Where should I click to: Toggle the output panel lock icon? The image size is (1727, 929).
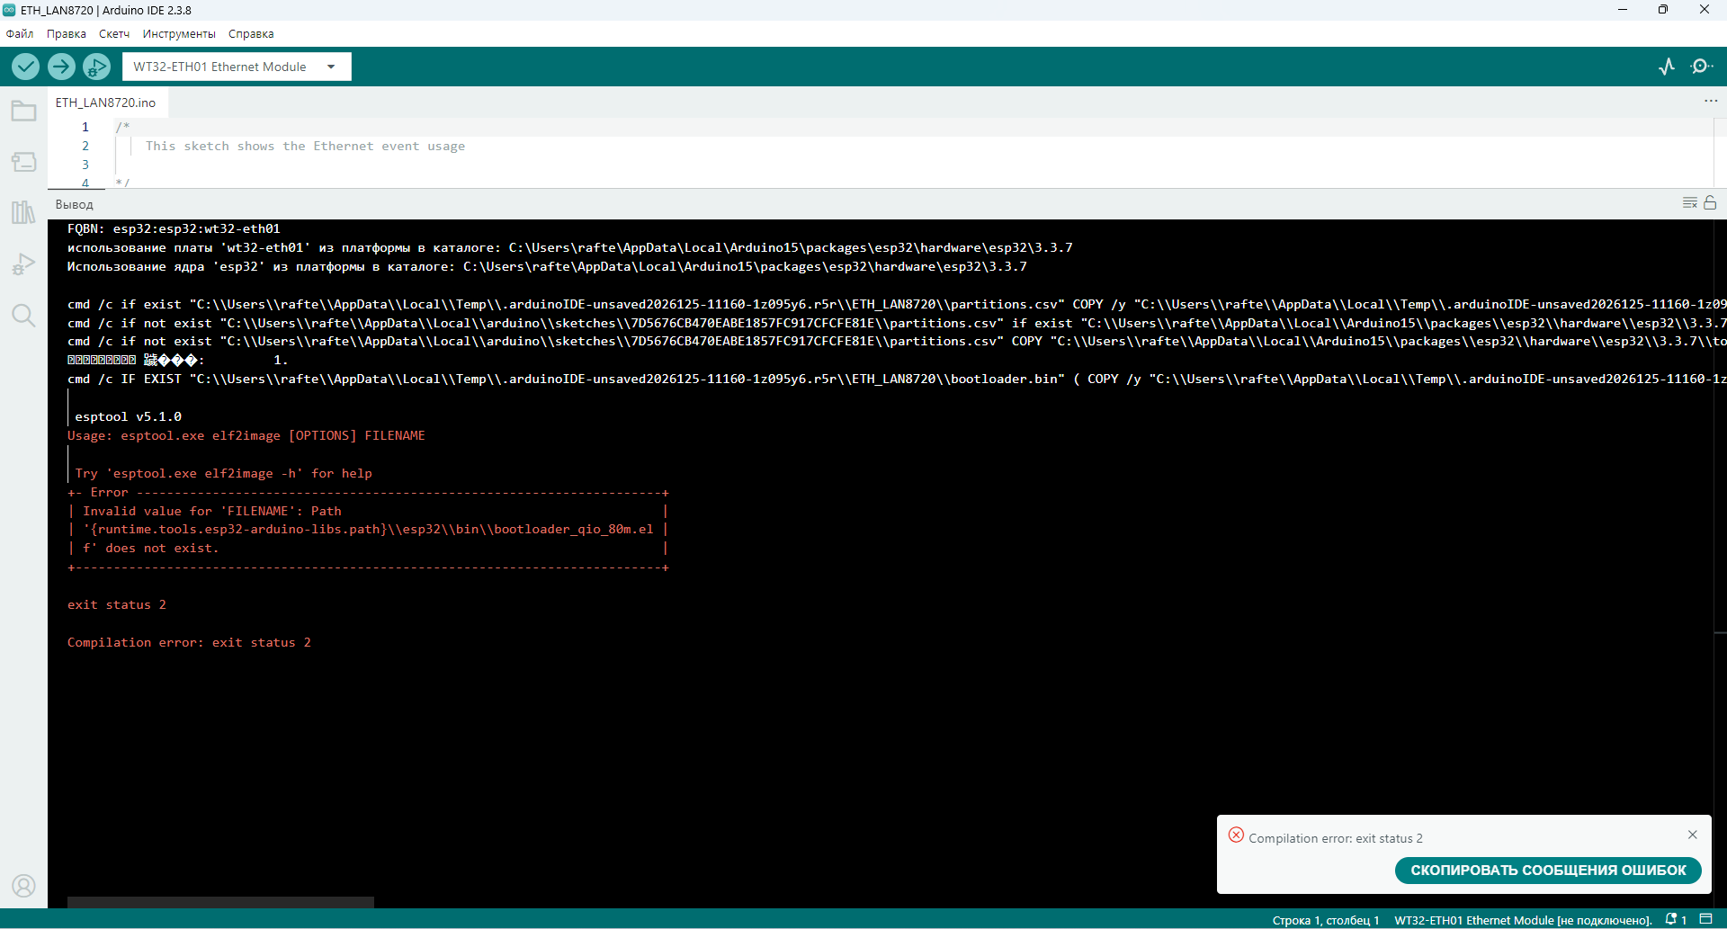coord(1710,203)
